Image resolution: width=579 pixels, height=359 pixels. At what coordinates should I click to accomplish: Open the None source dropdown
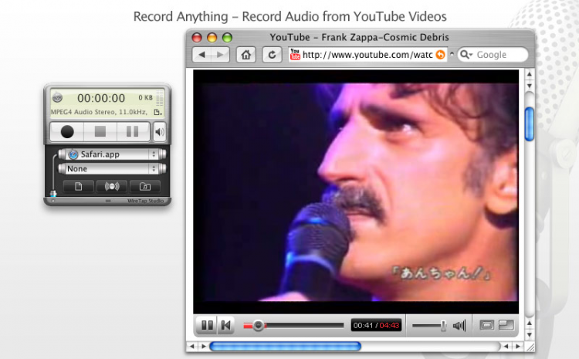click(112, 169)
